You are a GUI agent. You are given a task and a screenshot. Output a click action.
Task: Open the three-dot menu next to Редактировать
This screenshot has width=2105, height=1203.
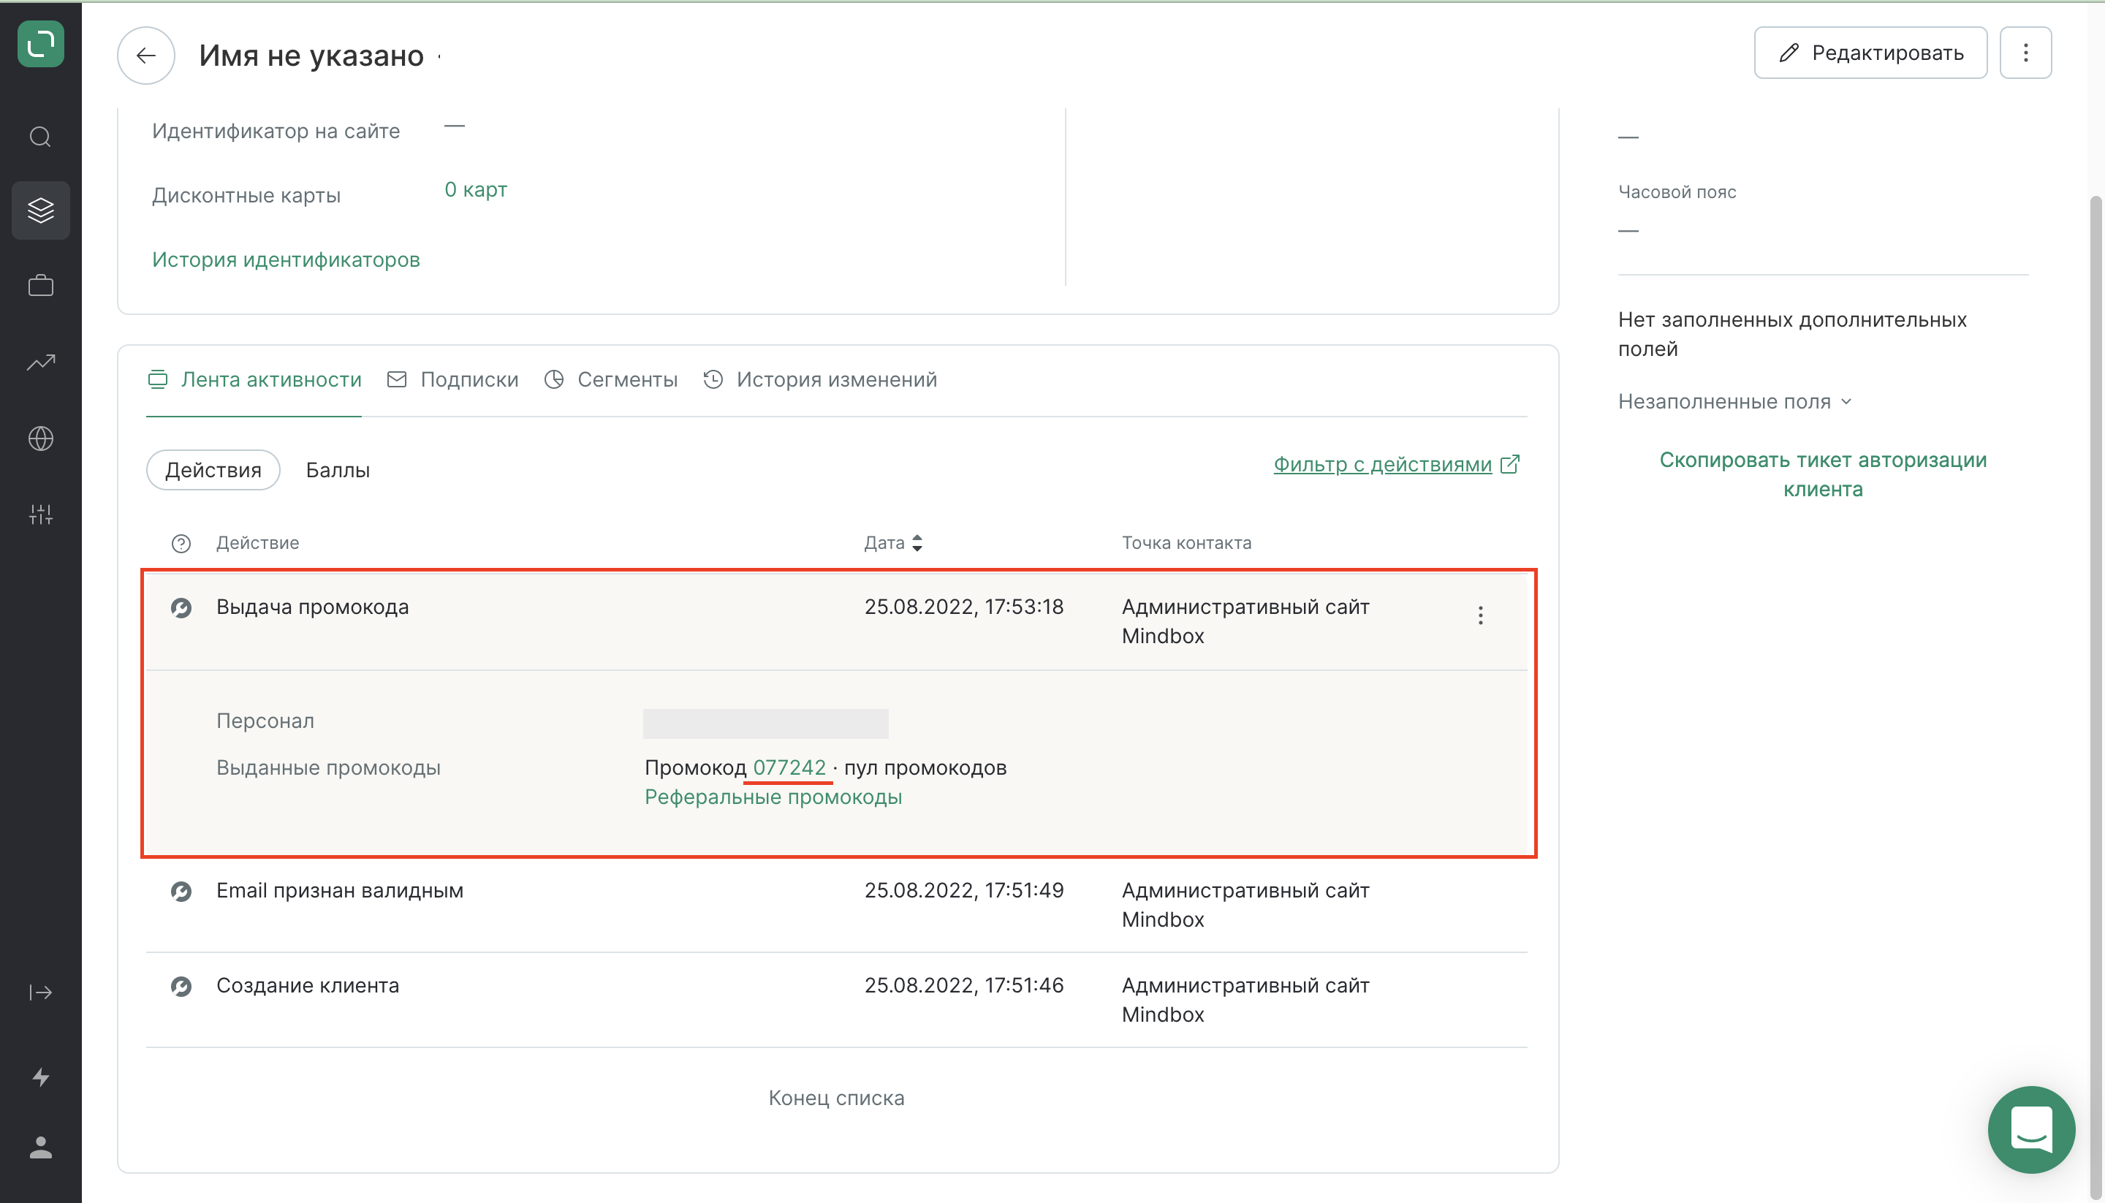coord(2025,53)
